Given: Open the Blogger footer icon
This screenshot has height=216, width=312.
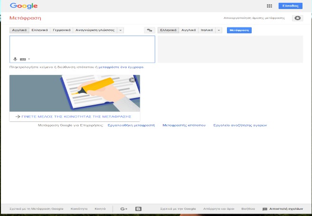Looking at the screenshot, I should 138,209.
